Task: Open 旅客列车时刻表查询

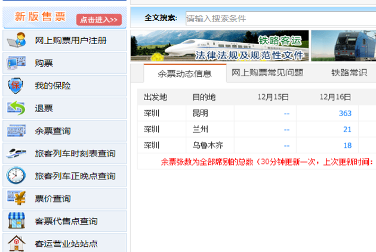Action: click(x=75, y=153)
